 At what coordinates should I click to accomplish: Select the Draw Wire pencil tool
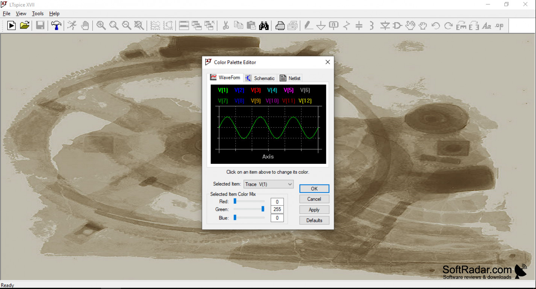[x=309, y=26]
